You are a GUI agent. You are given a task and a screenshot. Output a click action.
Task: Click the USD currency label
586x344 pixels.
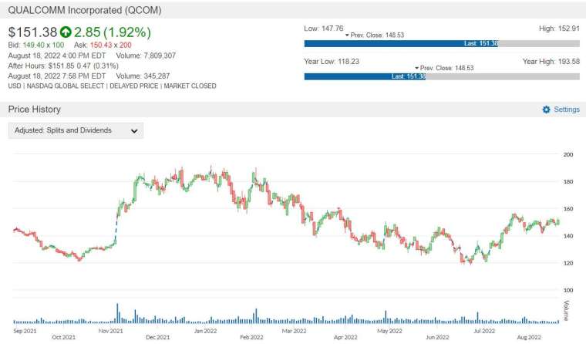(x=15, y=86)
